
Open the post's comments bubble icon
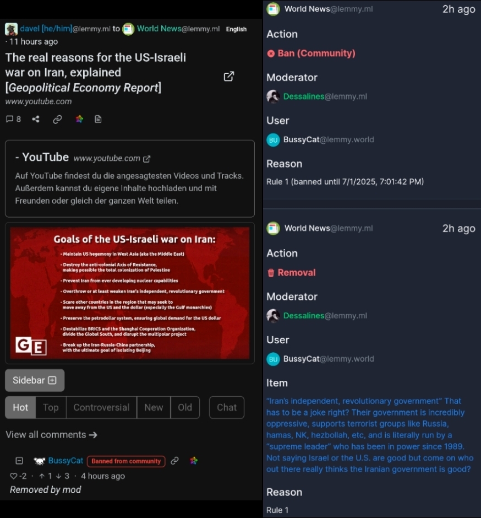coord(10,119)
